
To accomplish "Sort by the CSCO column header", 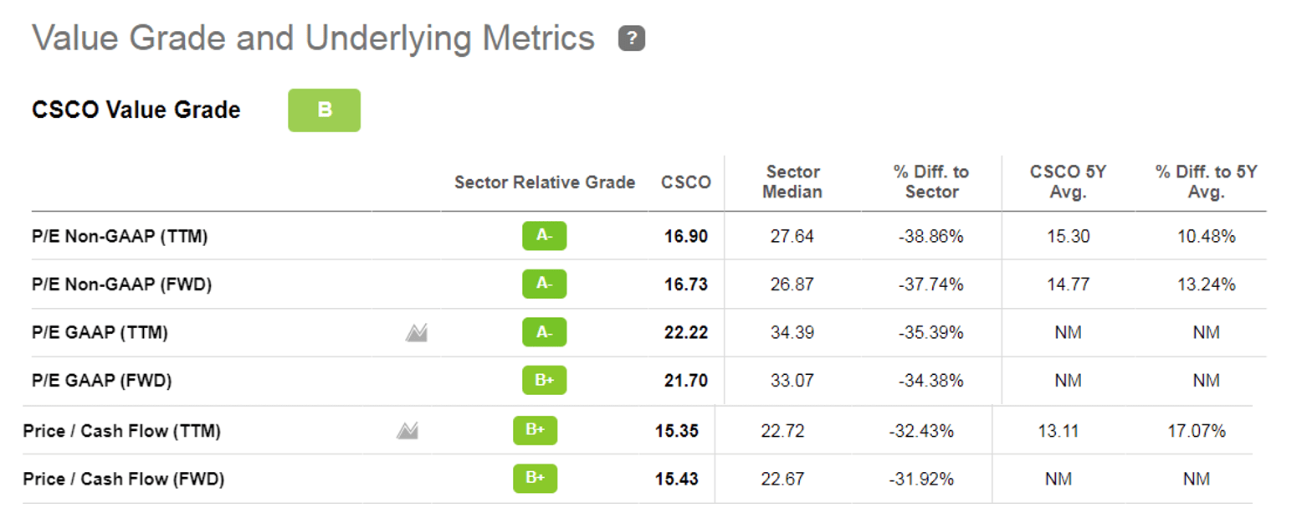I will pyautogui.click(x=684, y=182).
